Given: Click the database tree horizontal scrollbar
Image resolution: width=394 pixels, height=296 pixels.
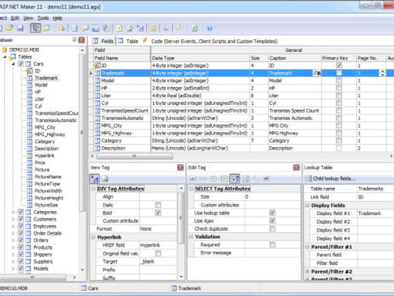Looking at the screenshot, I should (33, 277).
